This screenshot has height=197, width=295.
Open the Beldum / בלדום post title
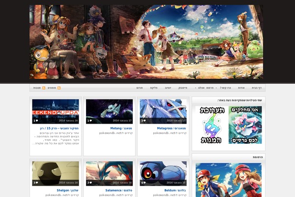pos(175,191)
